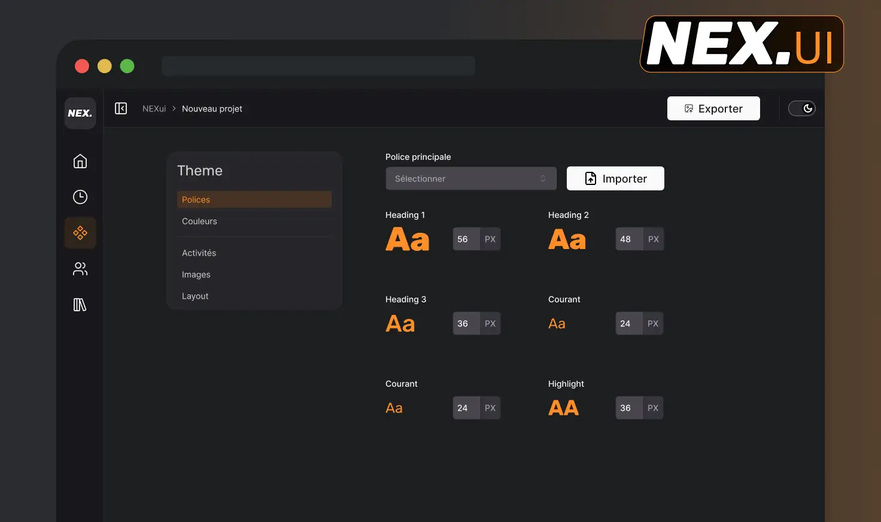Image resolution: width=881 pixels, height=522 pixels.
Task: Open Couleurs in the Theme menu
Action: click(x=199, y=221)
